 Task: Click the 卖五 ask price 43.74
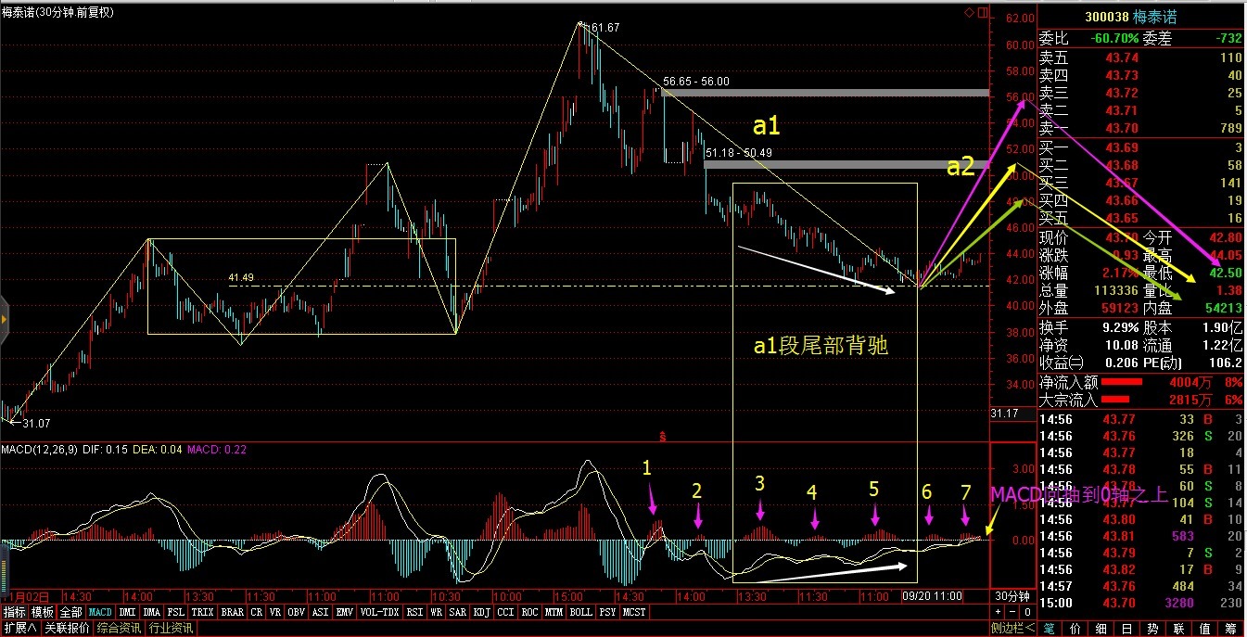tap(1122, 57)
